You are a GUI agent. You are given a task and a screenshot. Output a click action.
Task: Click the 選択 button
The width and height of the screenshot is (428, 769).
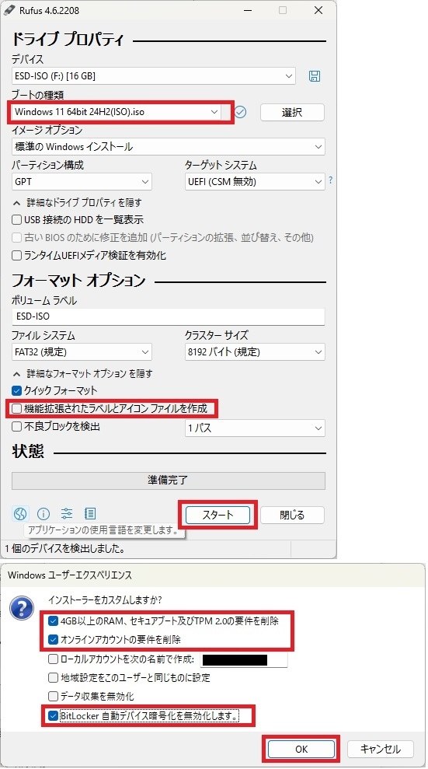click(x=292, y=112)
